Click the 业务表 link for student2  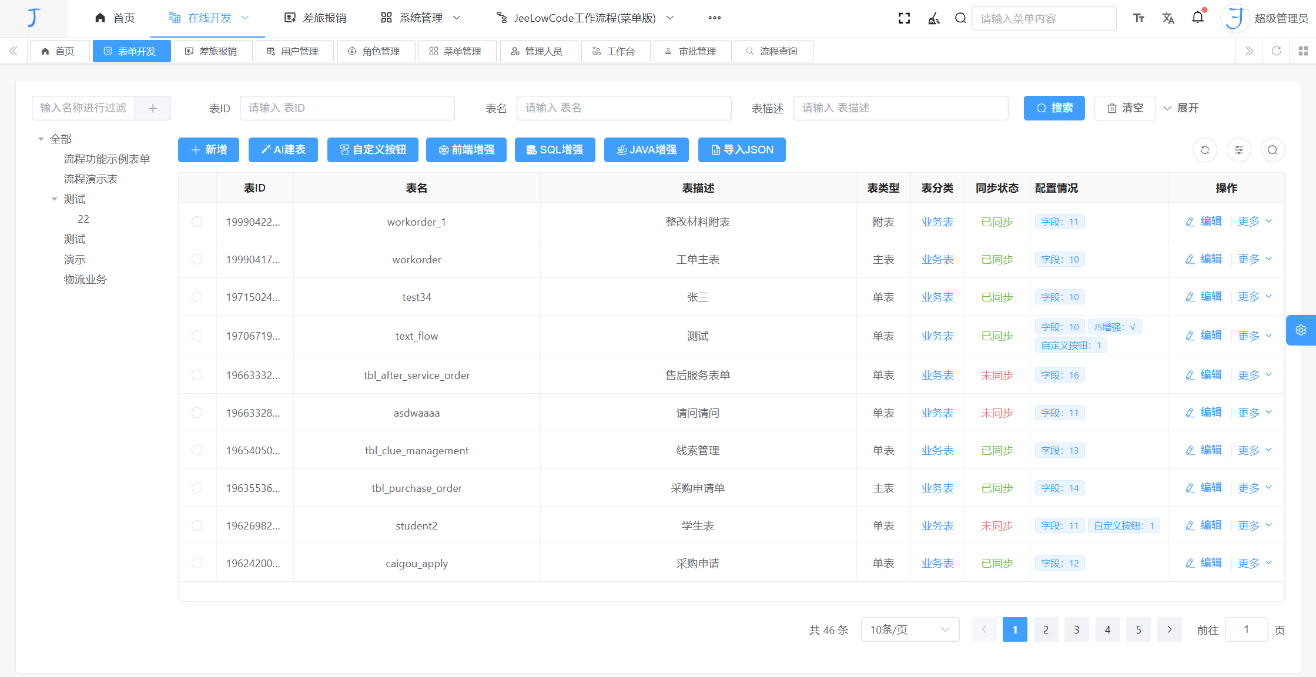click(937, 525)
